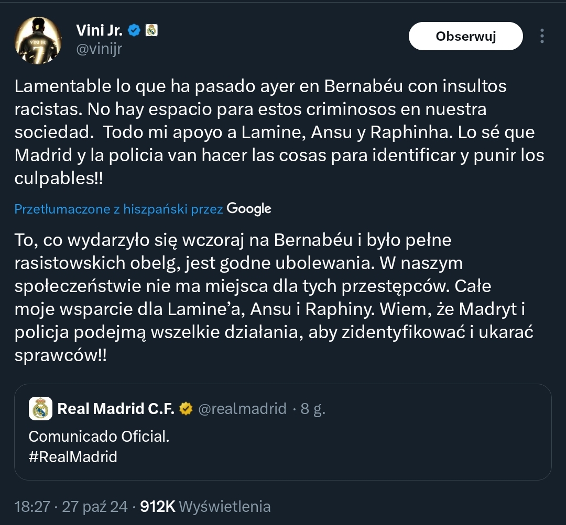Click the "8 g." timestamp on the quoted post
Viewport: 566px width, 525px height.
coord(313,408)
